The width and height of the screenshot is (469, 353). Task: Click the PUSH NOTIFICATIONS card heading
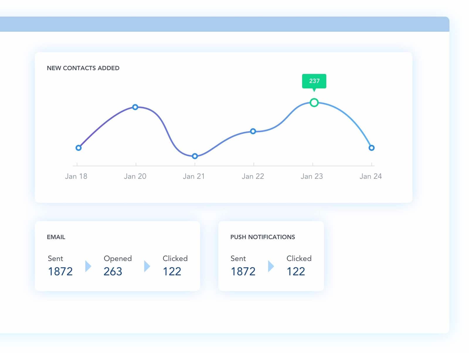click(263, 237)
